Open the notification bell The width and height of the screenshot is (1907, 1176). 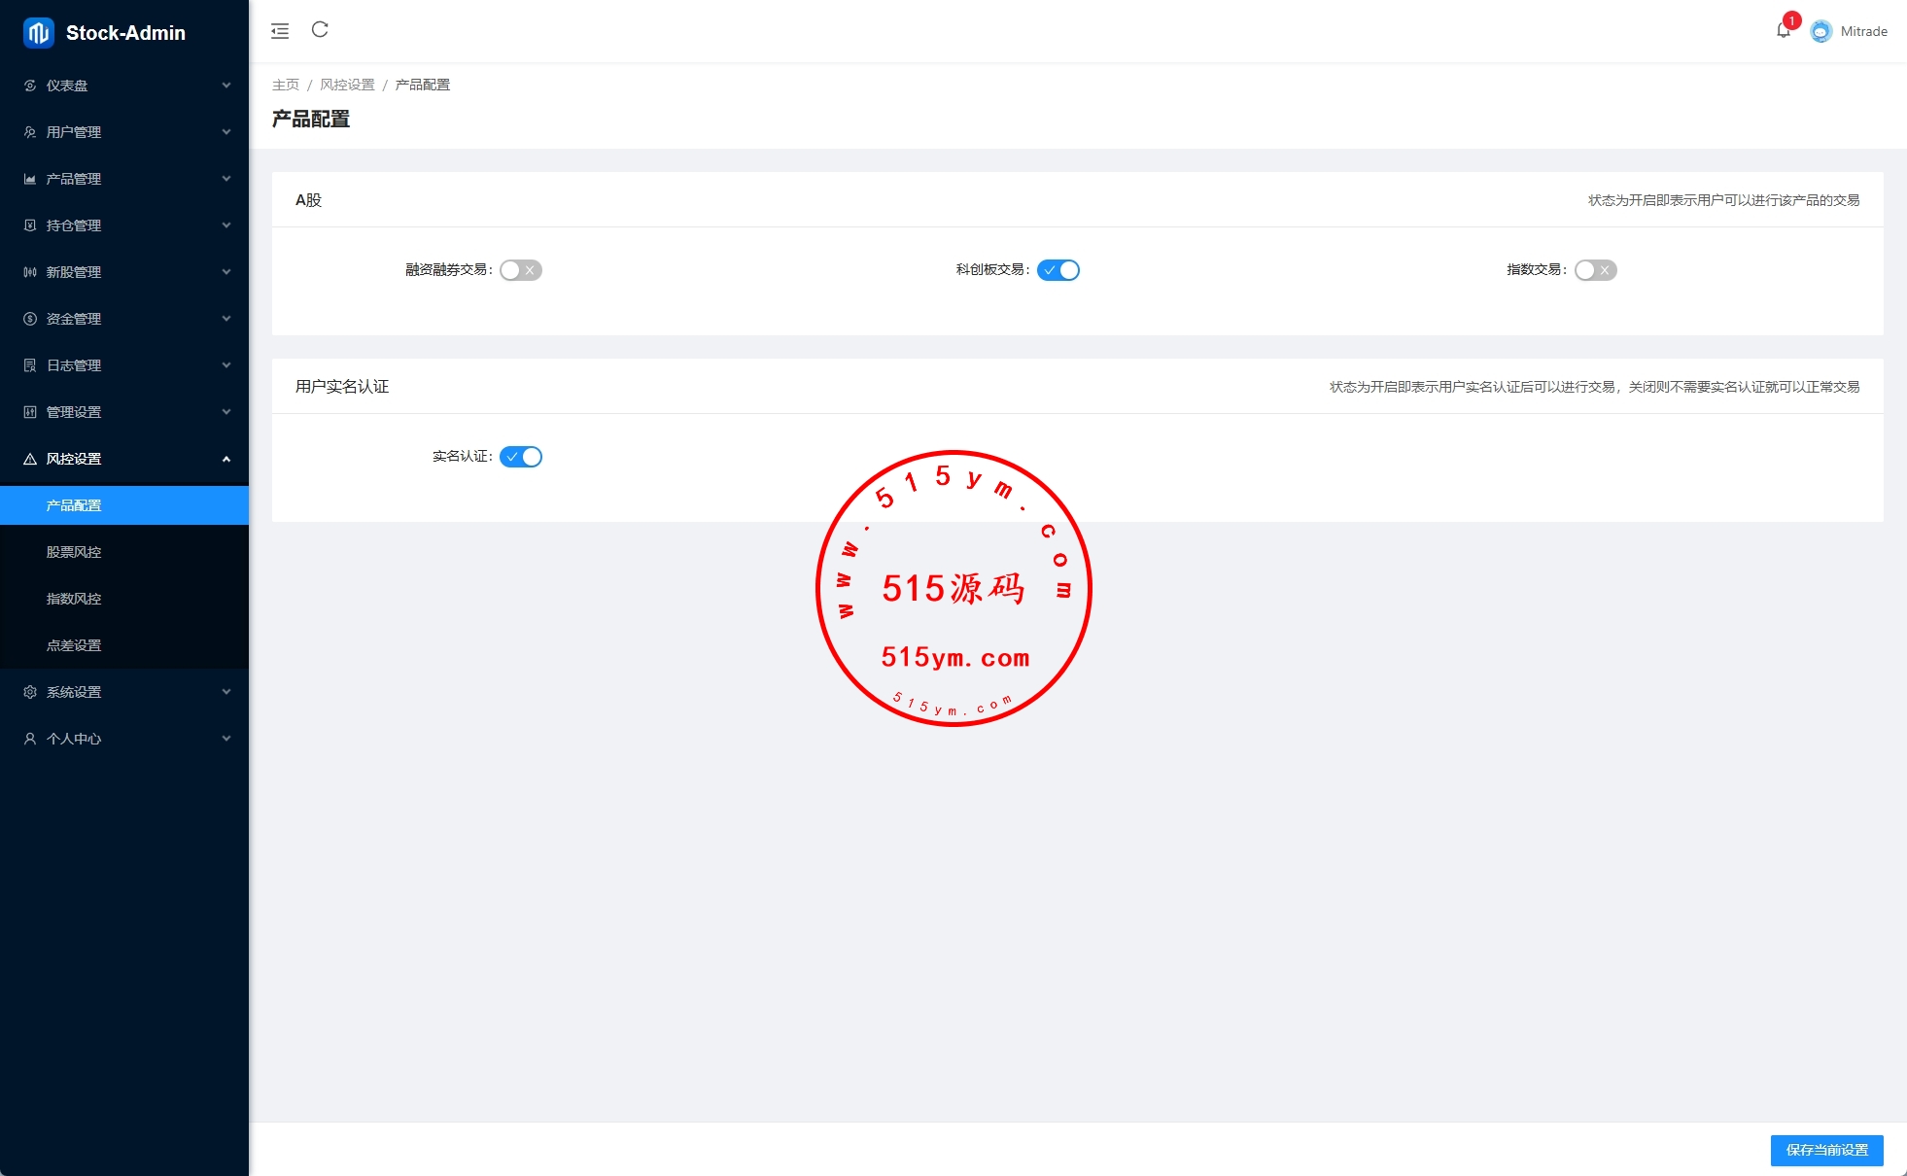point(1783,31)
